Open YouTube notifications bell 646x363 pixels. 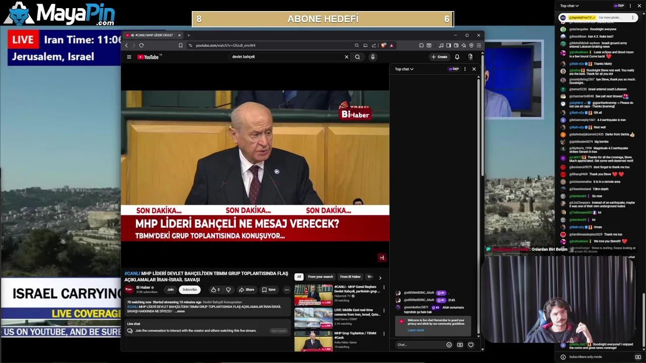click(457, 57)
